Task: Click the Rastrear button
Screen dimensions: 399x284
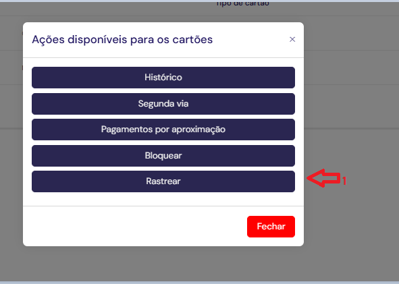Action: click(x=163, y=181)
